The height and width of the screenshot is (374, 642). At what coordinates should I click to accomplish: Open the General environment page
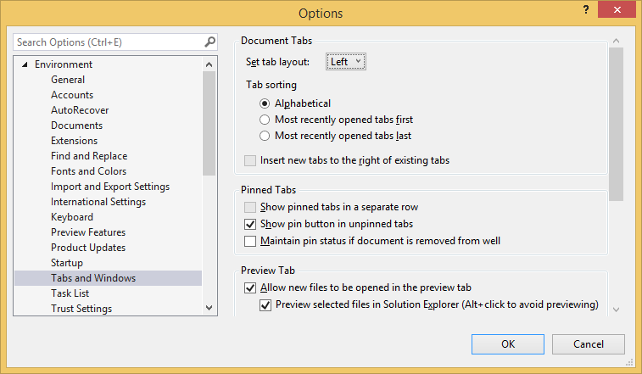pyautogui.click(x=68, y=80)
